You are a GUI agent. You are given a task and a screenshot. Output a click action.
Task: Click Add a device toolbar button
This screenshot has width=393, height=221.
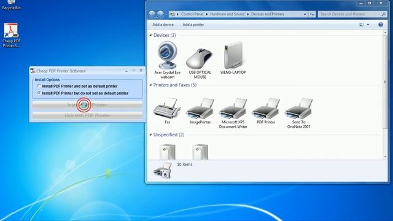[163, 25]
